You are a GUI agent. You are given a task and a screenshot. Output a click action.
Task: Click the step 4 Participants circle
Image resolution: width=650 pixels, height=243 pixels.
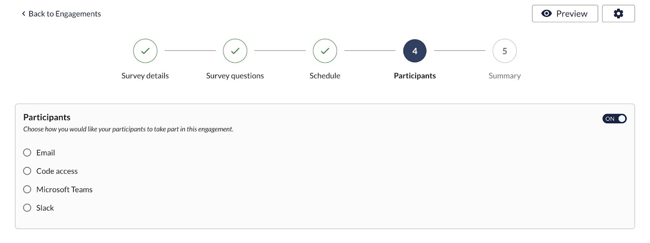point(415,51)
